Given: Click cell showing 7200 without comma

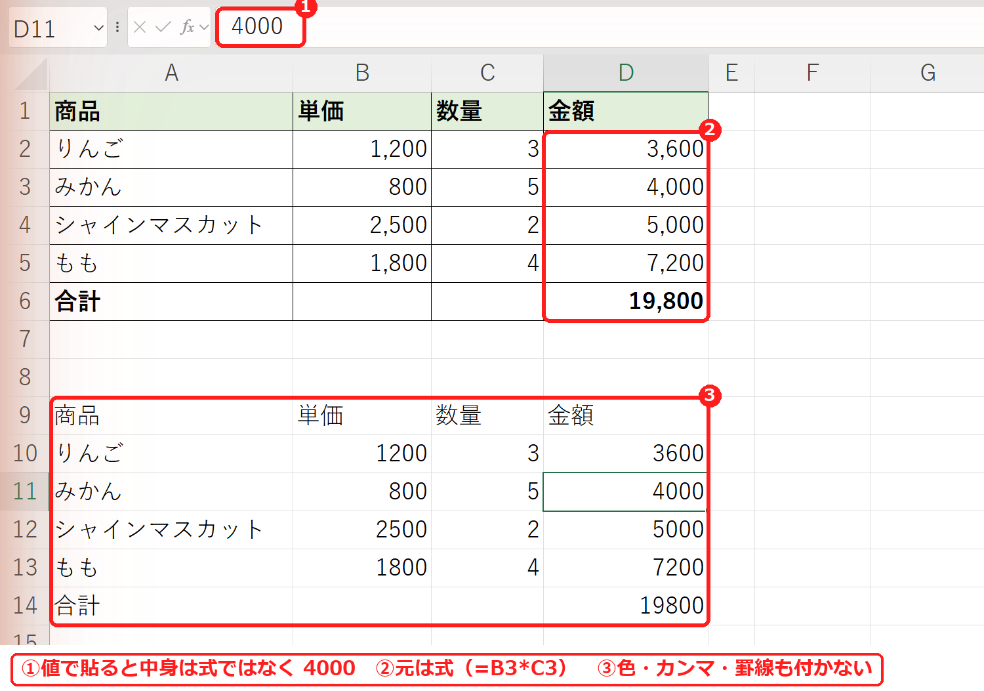Looking at the screenshot, I should coord(626,568).
